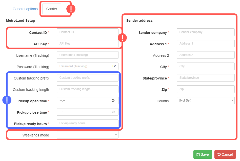Screen dimensions: 240x161
Task: Focus the Sender company field
Action: [206, 32]
